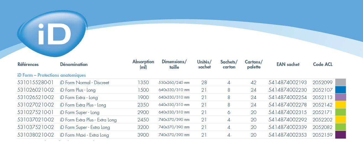This screenshot has height=143, width=363.
Task: Click the Code ACL column header
Action: pyautogui.click(x=323, y=64)
